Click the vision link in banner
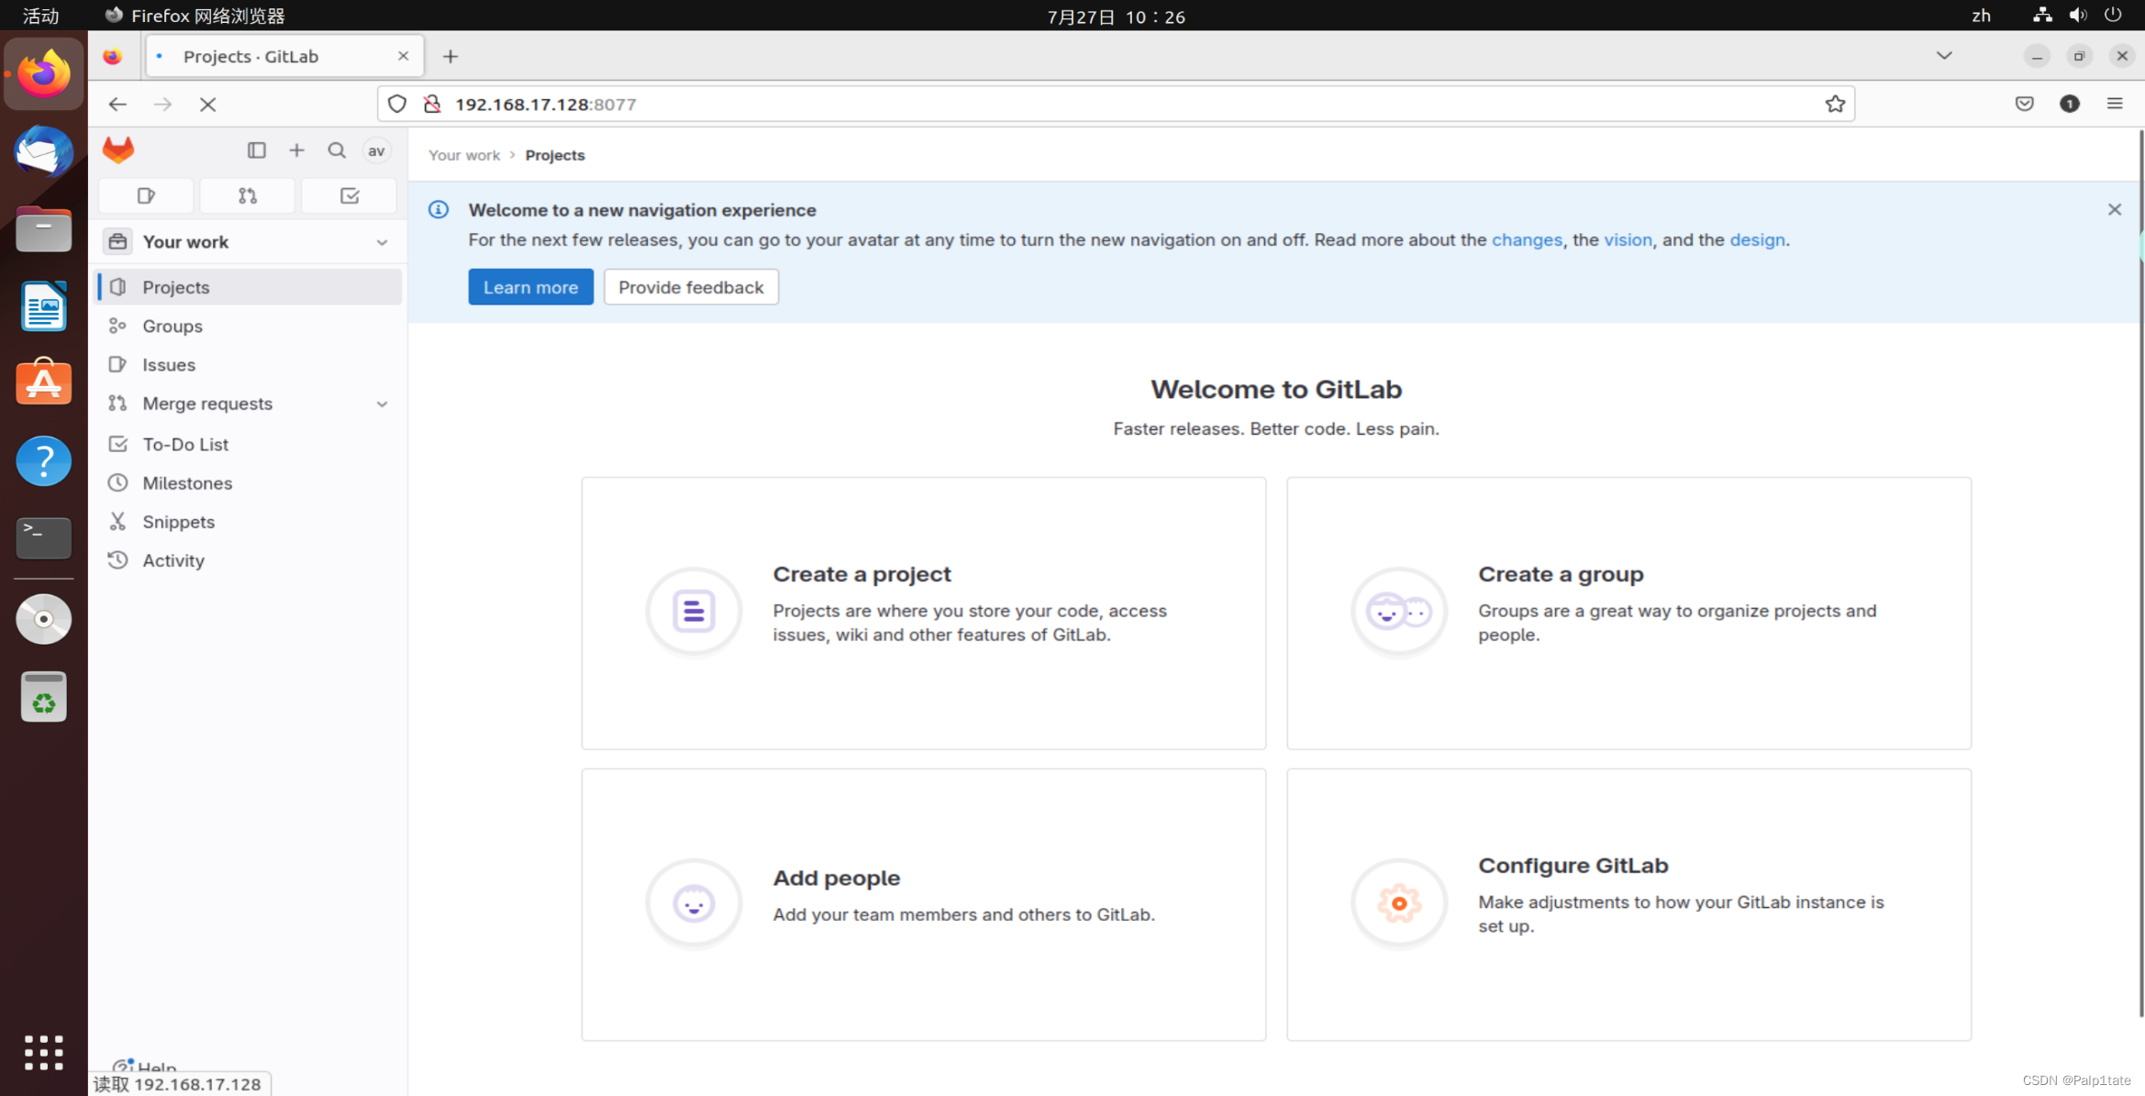 (x=1627, y=239)
